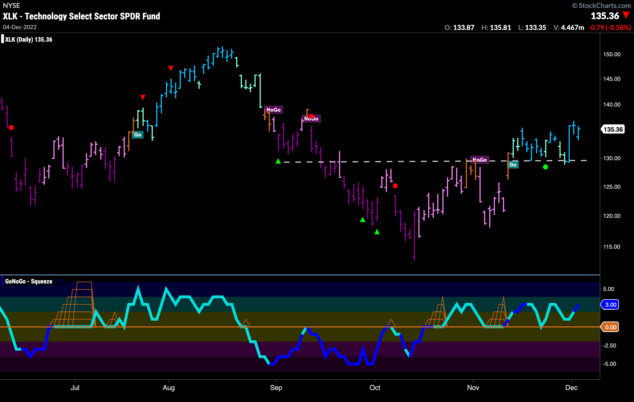This screenshot has height=402, width=634.
Task: Click the 135.36 current price tag on axis
Action: tap(613, 129)
